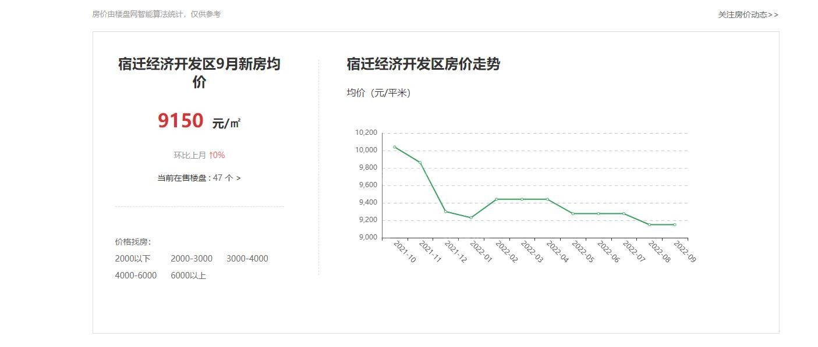Click the 宿迁经济开发区房价走势 chart heading
Image resolution: width=818 pixels, height=347 pixels.
[x=423, y=64]
